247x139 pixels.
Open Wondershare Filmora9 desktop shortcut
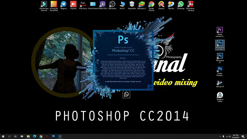(x=44, y=6)
